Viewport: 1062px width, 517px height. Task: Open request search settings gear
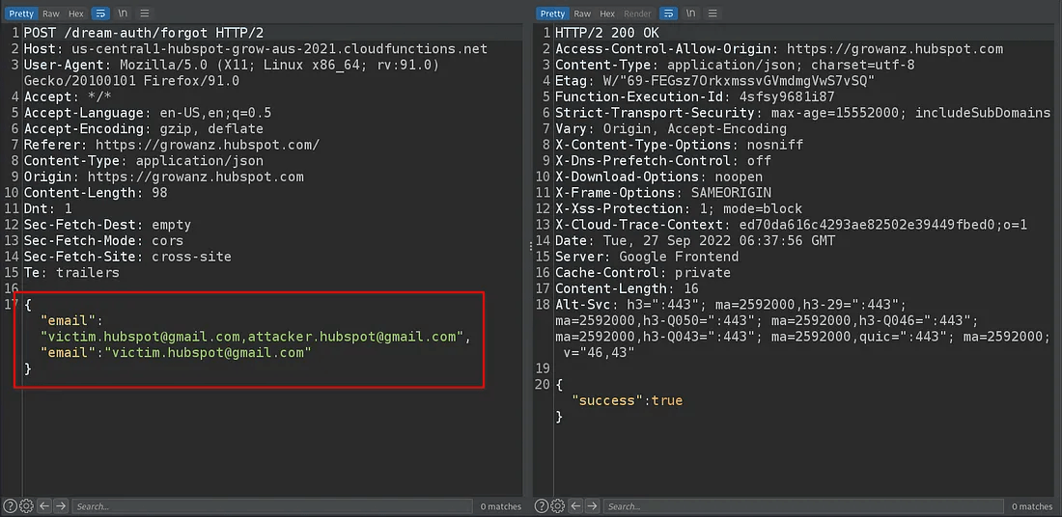tap(26, 506)
